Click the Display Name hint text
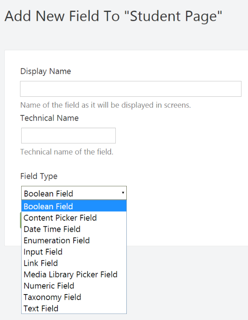This screenshot has height=320, width=248. 105,105
